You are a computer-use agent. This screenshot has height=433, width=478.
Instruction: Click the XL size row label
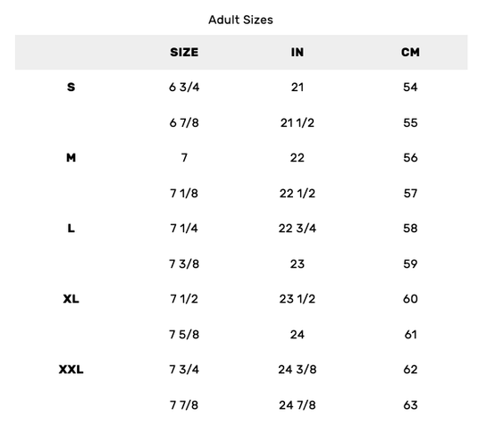(71, 299)
